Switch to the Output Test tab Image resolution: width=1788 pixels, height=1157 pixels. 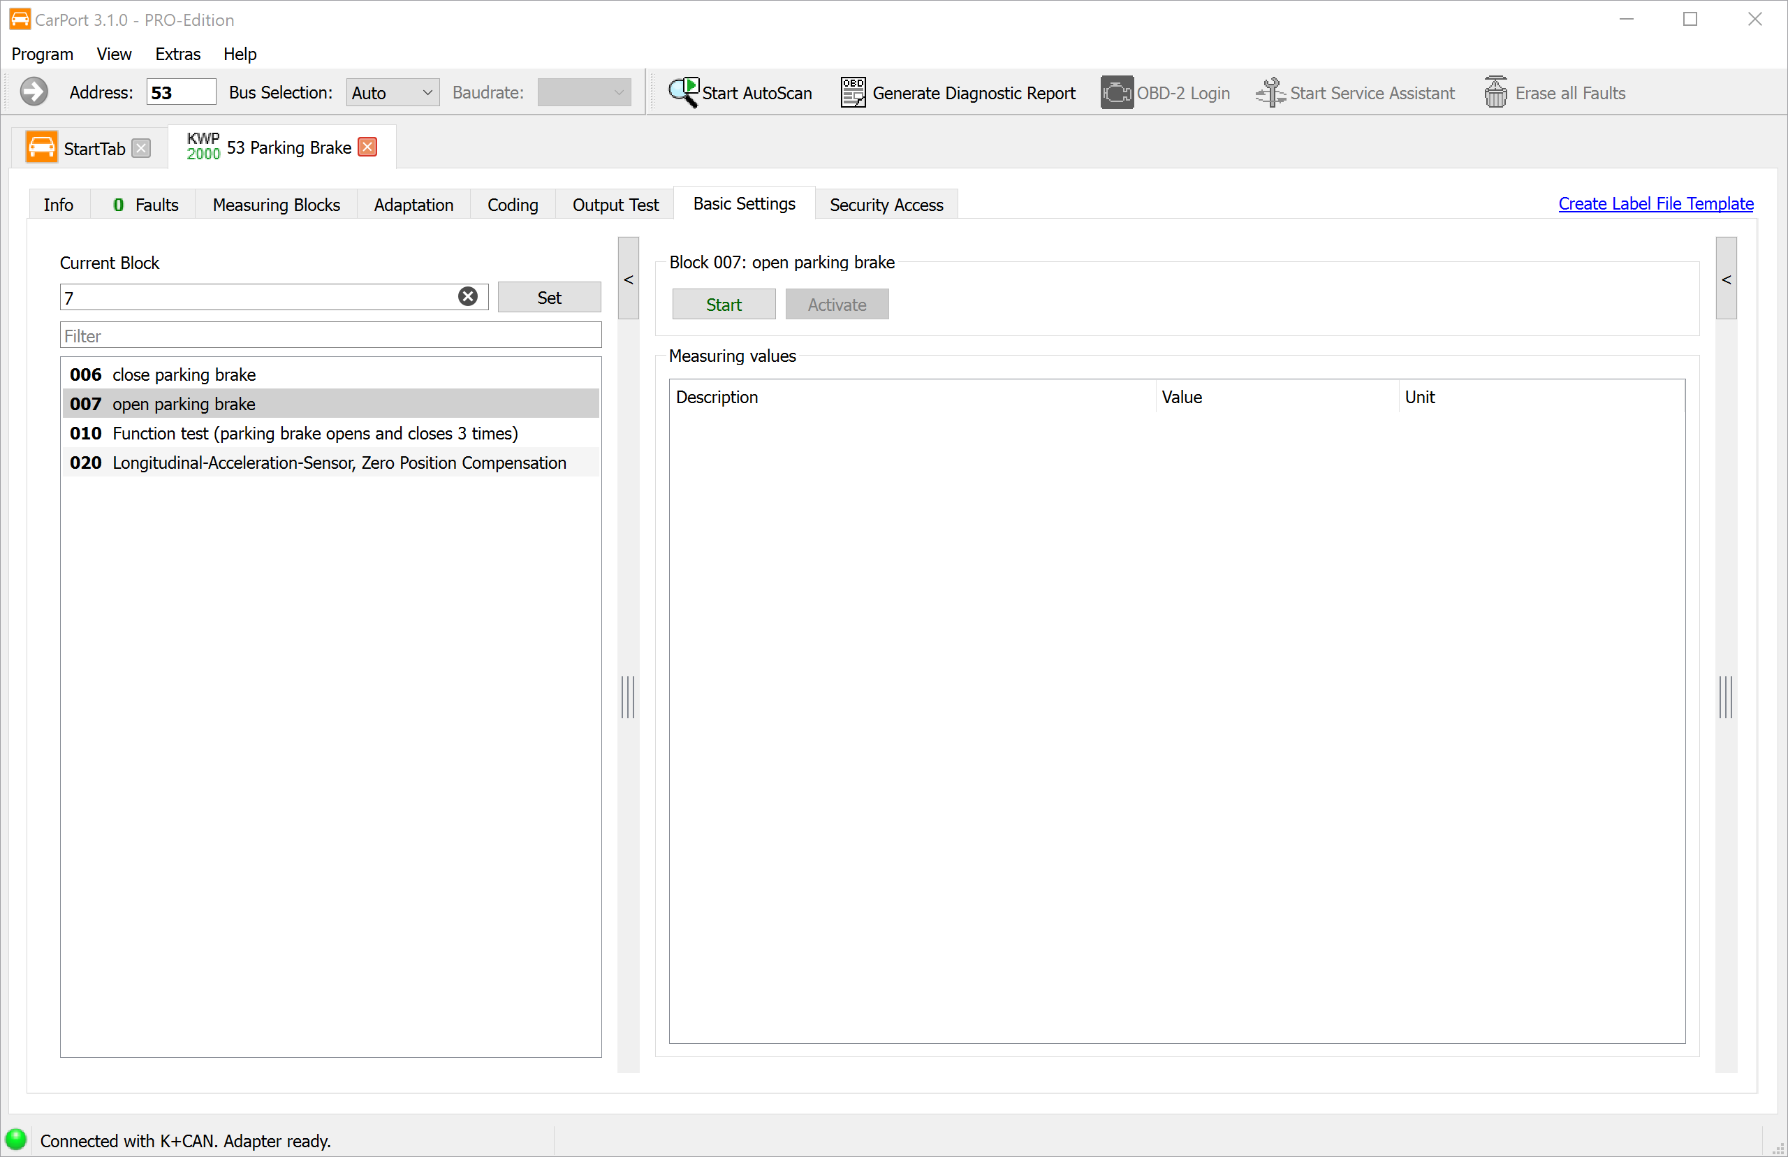click(616, 204)
